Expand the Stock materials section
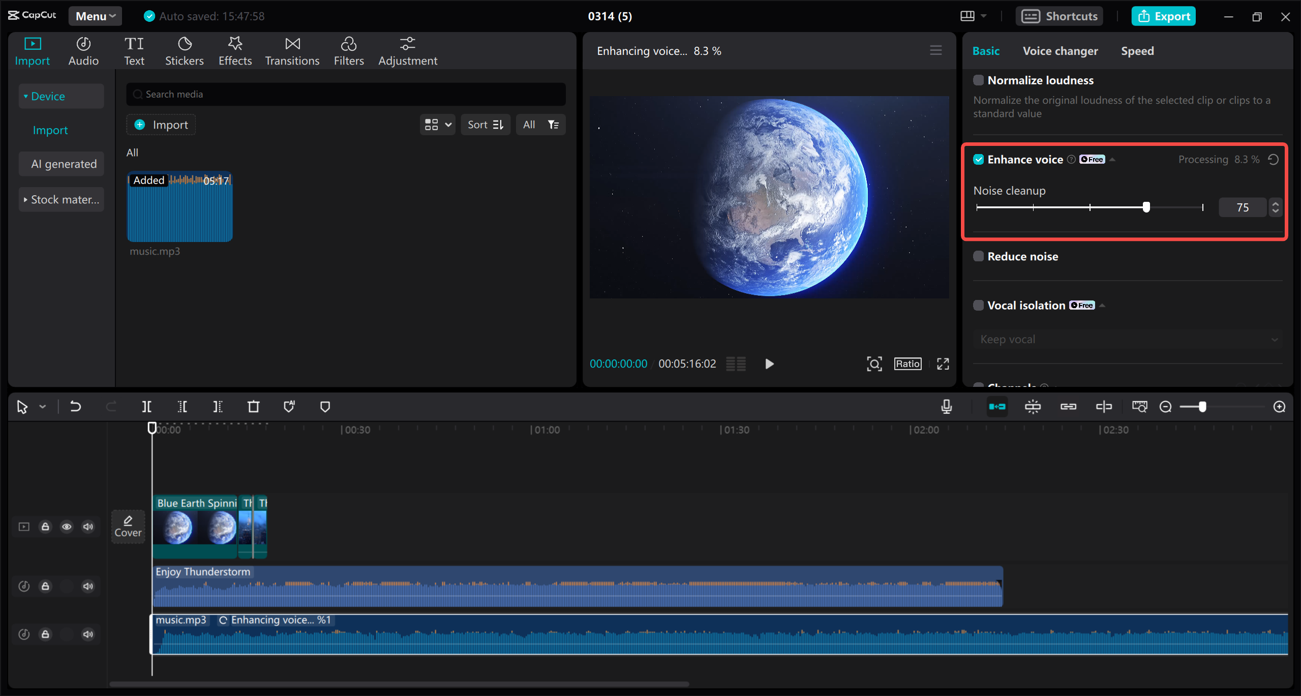Viewport: 1301px width, 696px height. click(61, 199)
